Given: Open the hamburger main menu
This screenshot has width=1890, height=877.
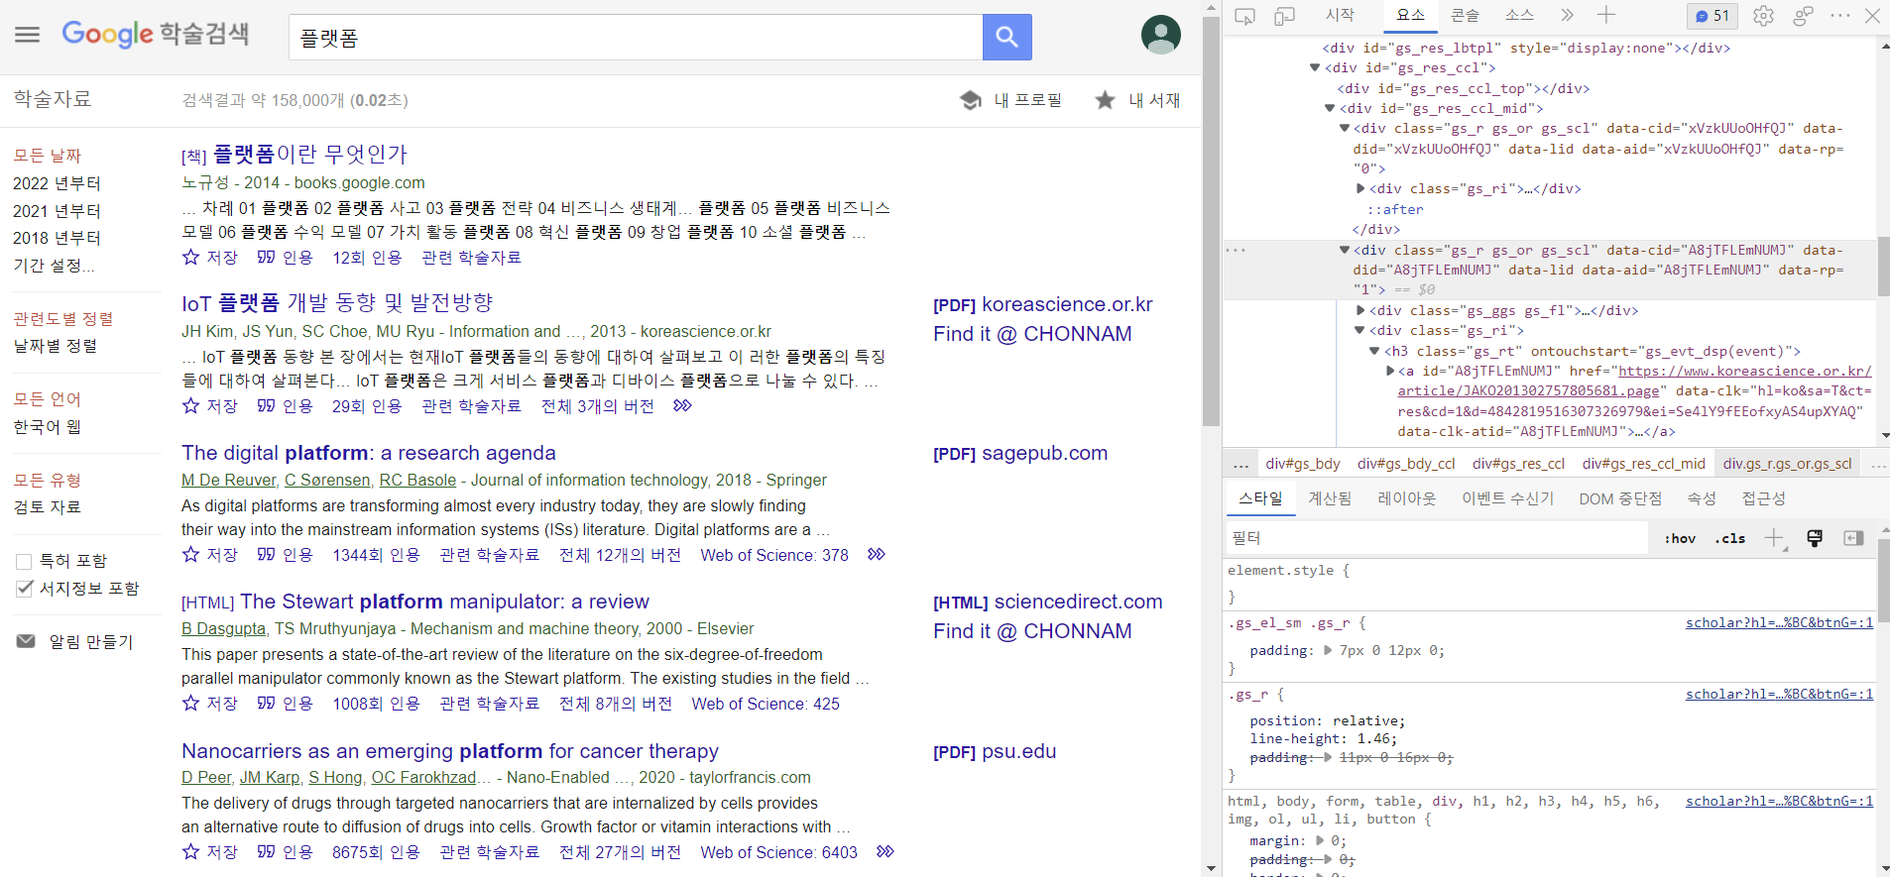Looking at the screenshot, I should click(28, 35).
